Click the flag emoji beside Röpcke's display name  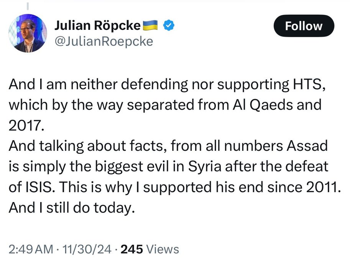(150, 25)
